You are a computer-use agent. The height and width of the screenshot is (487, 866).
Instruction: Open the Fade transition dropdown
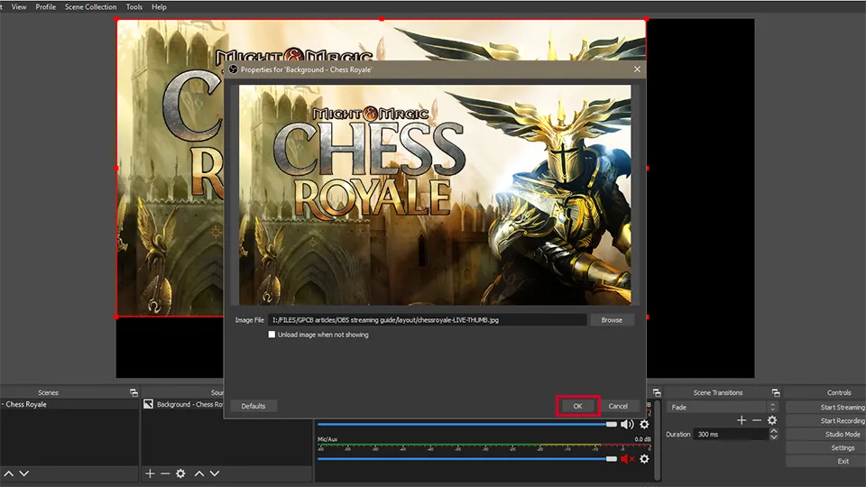click(x=723, y=407)
